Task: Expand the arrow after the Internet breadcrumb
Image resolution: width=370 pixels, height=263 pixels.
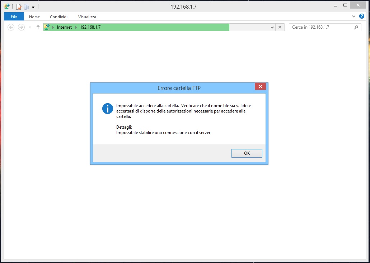Action: click(x=76, y=27)
